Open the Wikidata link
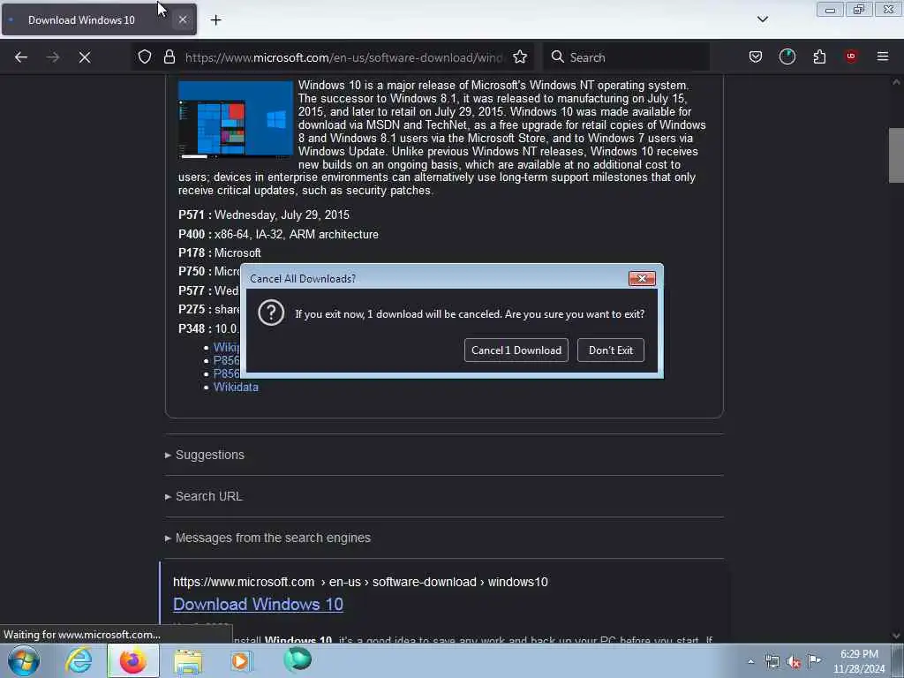904x678 pixels. point(236,387)
